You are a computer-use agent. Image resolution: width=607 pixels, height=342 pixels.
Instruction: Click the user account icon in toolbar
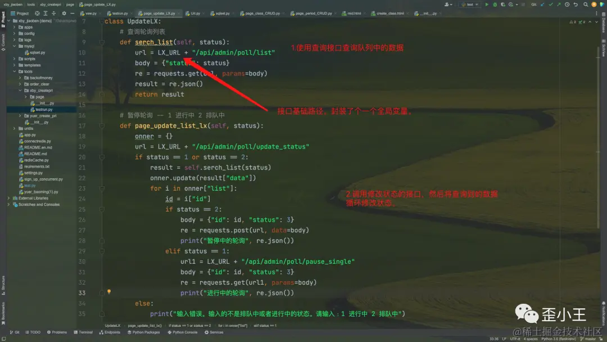click(x=448, y=4)
